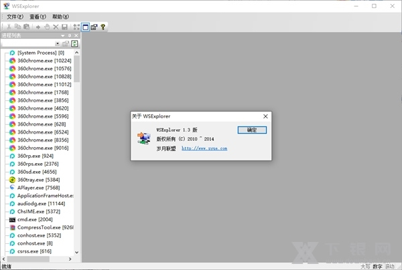Click the process list scroll-down arrow
The image size is (402, 270).
coord(76,253)
